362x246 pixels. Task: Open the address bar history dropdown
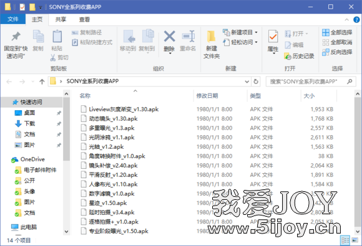click(247, 82)
